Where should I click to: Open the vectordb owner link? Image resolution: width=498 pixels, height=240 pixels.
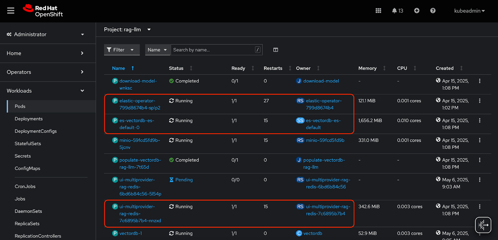312,233
